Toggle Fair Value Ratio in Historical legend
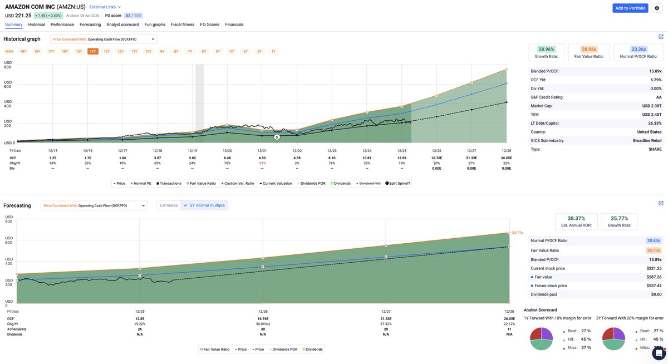Screen dimensions: 668x364 203,183
